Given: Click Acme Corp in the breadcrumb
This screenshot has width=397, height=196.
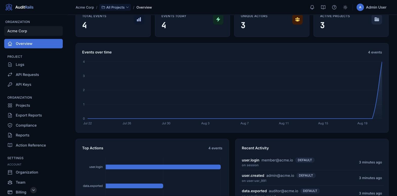Looking at the screenshot, I should (x=85, y=7).
